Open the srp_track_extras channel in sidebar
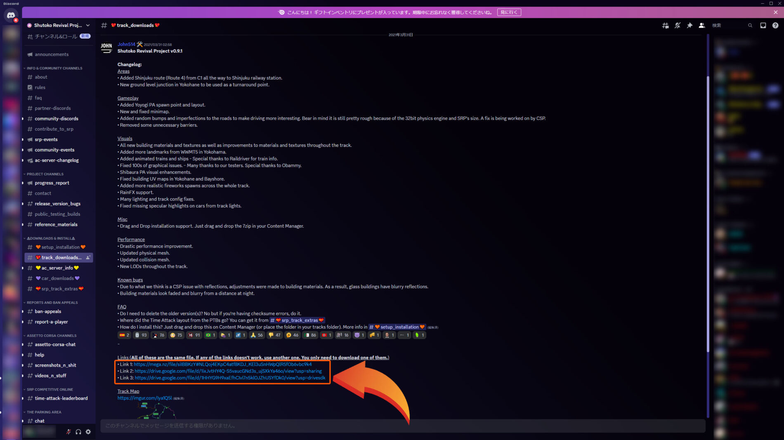Viewport: 784px width, 440px height. [59, 289]
